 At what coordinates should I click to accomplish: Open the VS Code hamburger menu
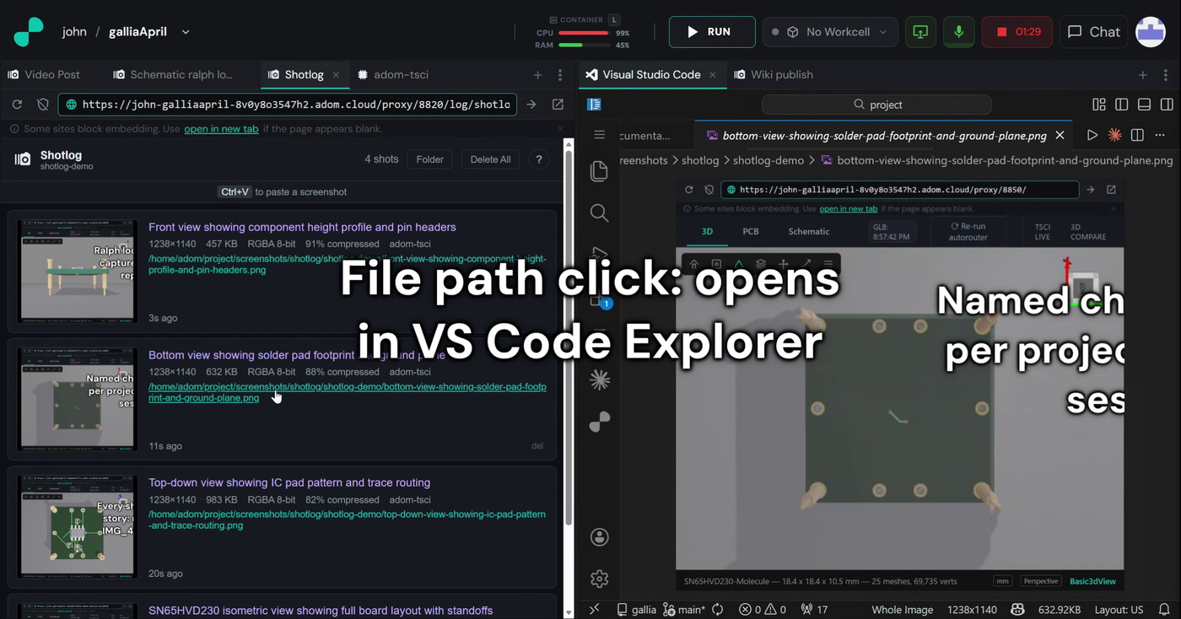(x=600, y=135)
